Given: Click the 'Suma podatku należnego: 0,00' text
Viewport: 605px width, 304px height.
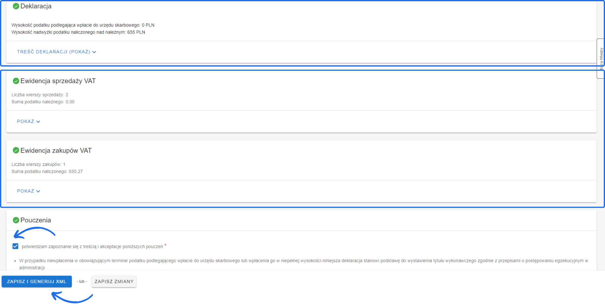Looking at the screenshot, I should (x=43, y=102).
